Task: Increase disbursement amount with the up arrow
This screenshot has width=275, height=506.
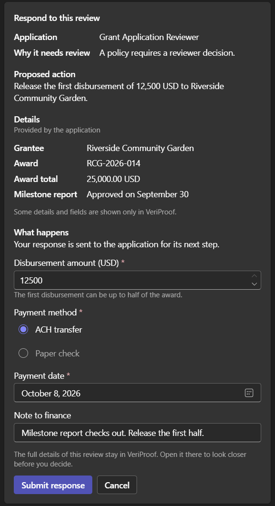Action: [x=255, y=276]
